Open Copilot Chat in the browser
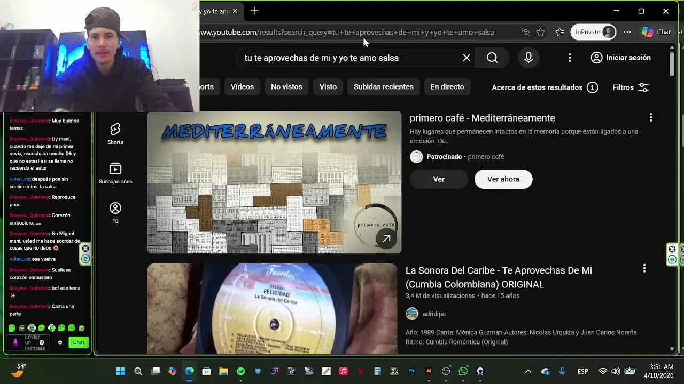 coord(656,32)
